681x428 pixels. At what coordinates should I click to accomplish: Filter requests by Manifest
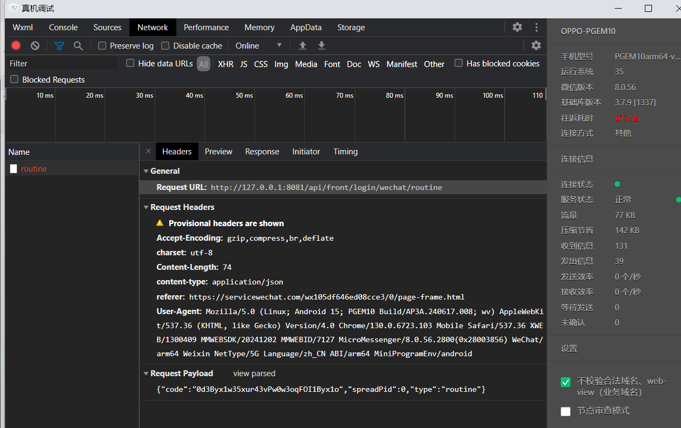point(402,64)
